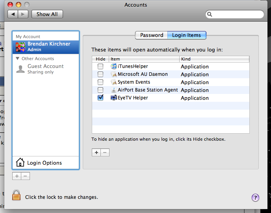Select the Login Items tab
The height and width of the screenshot is (213, 271).
click(186, 35)
